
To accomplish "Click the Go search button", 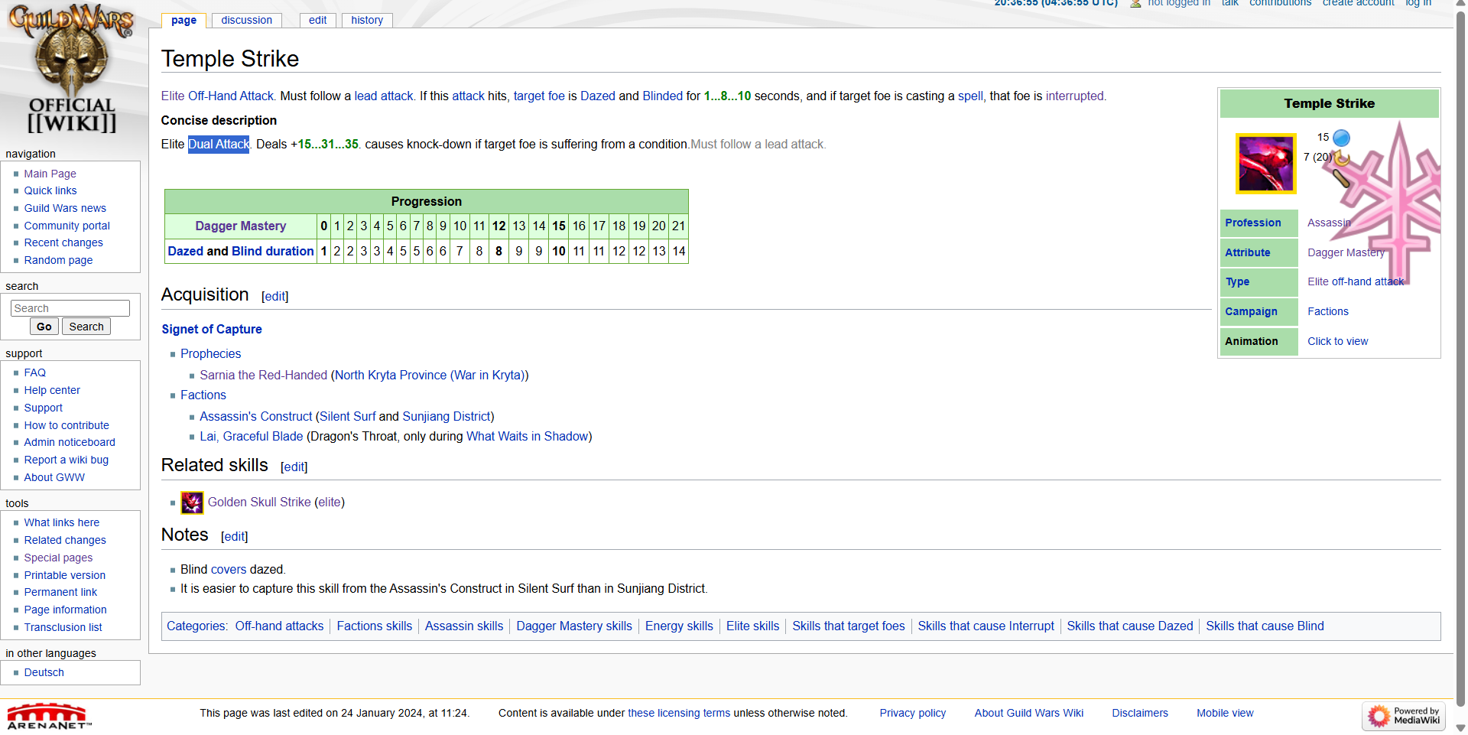I will [44, 327].
